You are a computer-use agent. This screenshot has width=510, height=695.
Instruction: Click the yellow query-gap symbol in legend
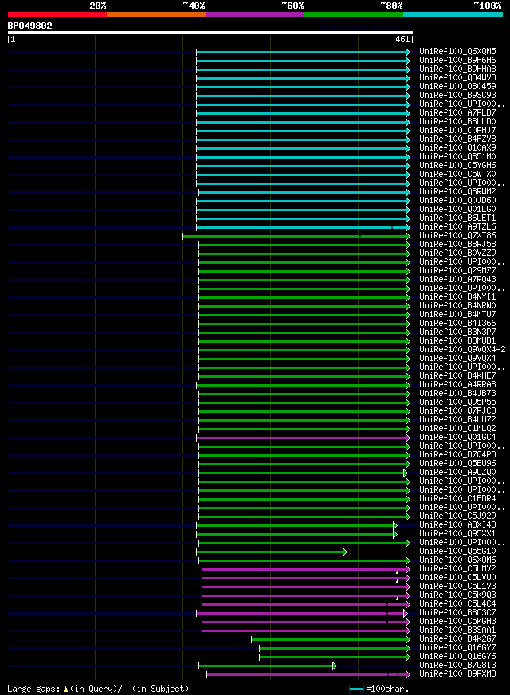coord(65,689)
